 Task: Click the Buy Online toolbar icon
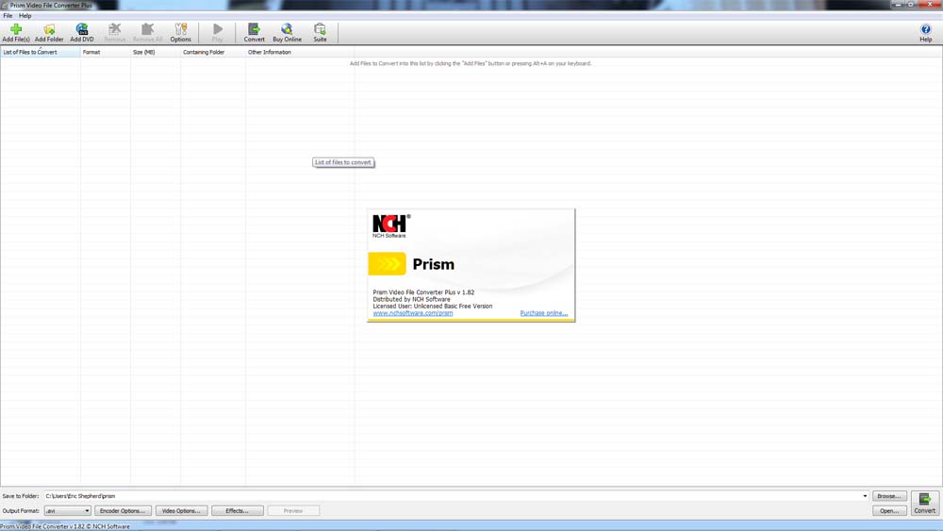click(287, 32)
